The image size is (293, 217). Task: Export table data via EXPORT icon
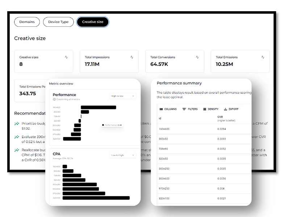(x=225, y=109)
